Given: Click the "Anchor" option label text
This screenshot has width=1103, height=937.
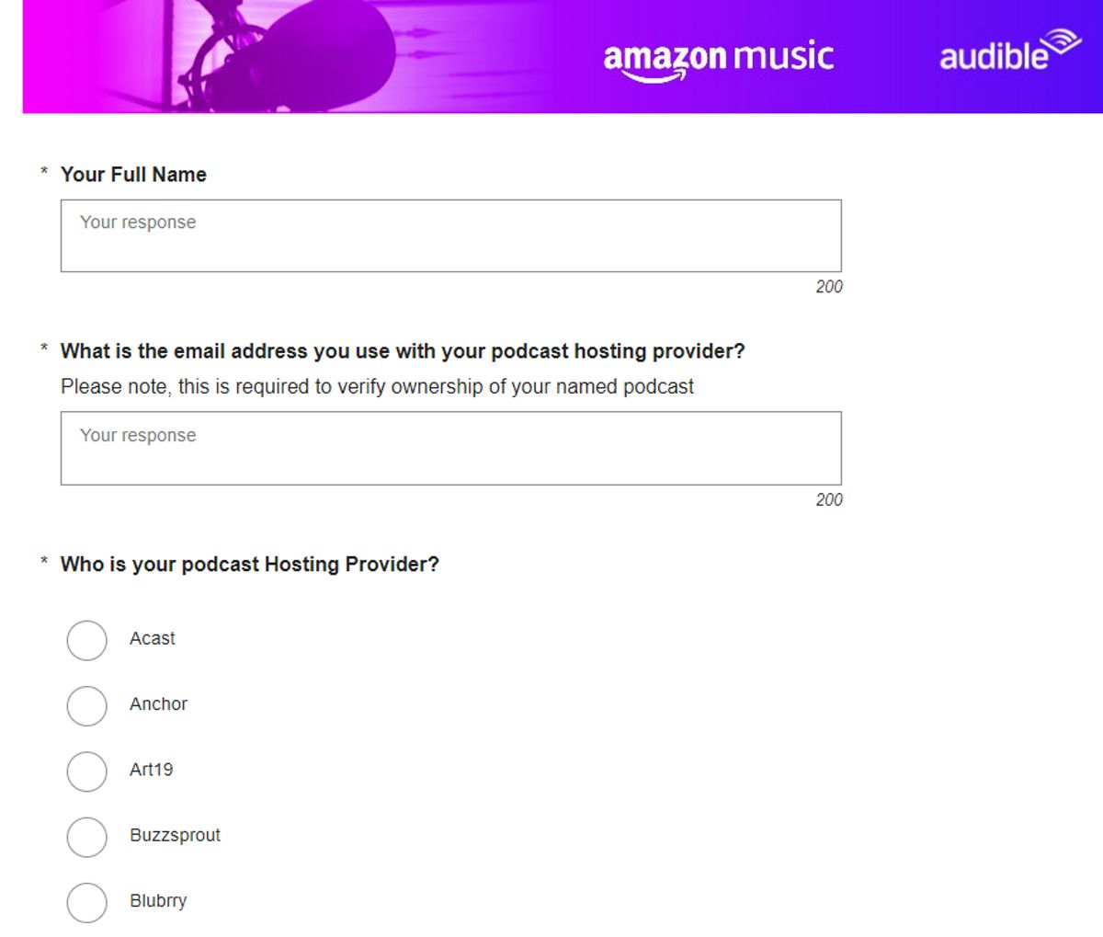Looking at the screenshot, I should pyautogui.click(x=158, y=703).
